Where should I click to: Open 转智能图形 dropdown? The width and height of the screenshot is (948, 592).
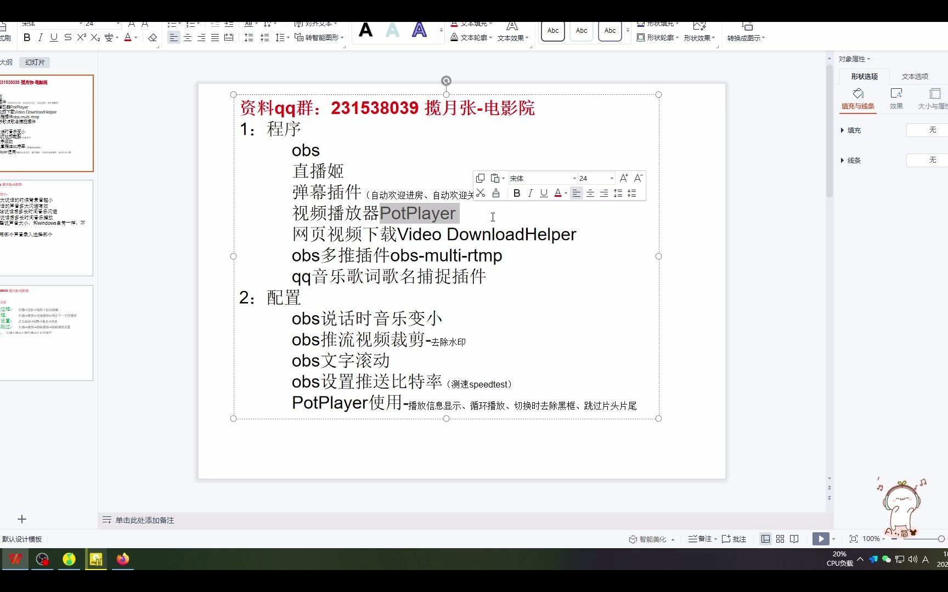319,38
